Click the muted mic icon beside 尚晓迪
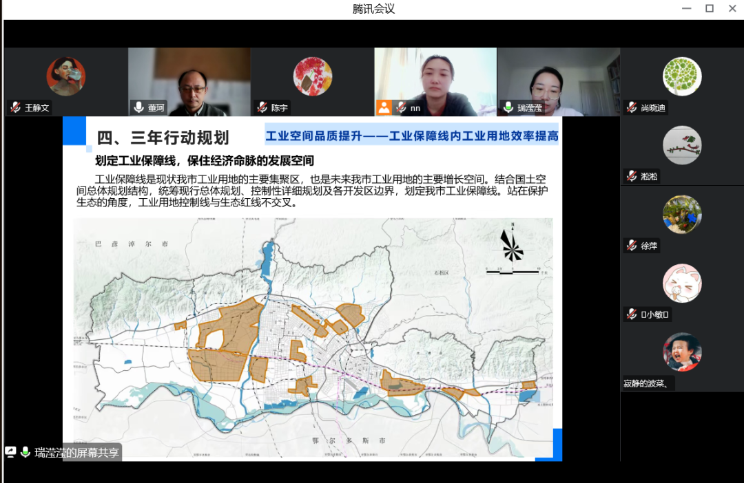The image size is (744, 483). pos(632,107)
